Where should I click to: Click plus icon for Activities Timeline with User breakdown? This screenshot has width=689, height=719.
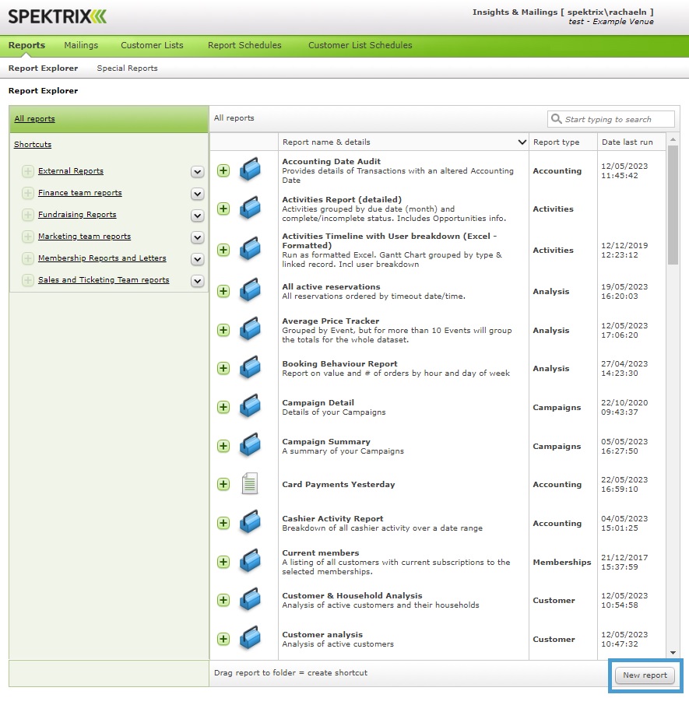point(223,250)
